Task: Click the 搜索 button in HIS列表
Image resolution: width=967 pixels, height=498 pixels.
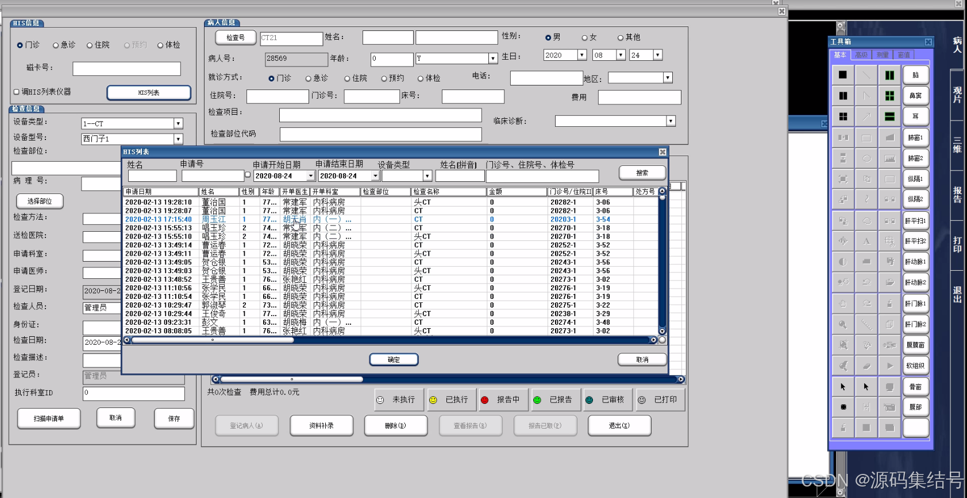Action: (x=642, y=173)
